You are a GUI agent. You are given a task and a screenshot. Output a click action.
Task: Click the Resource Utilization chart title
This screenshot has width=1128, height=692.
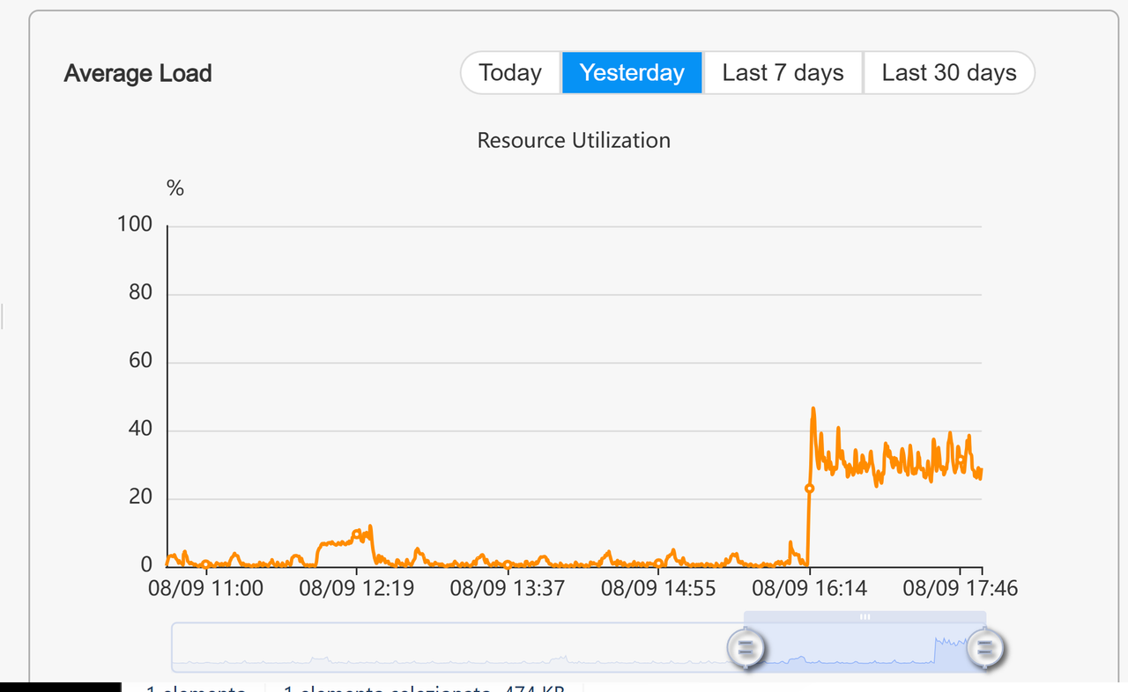[x=574, y=140]
